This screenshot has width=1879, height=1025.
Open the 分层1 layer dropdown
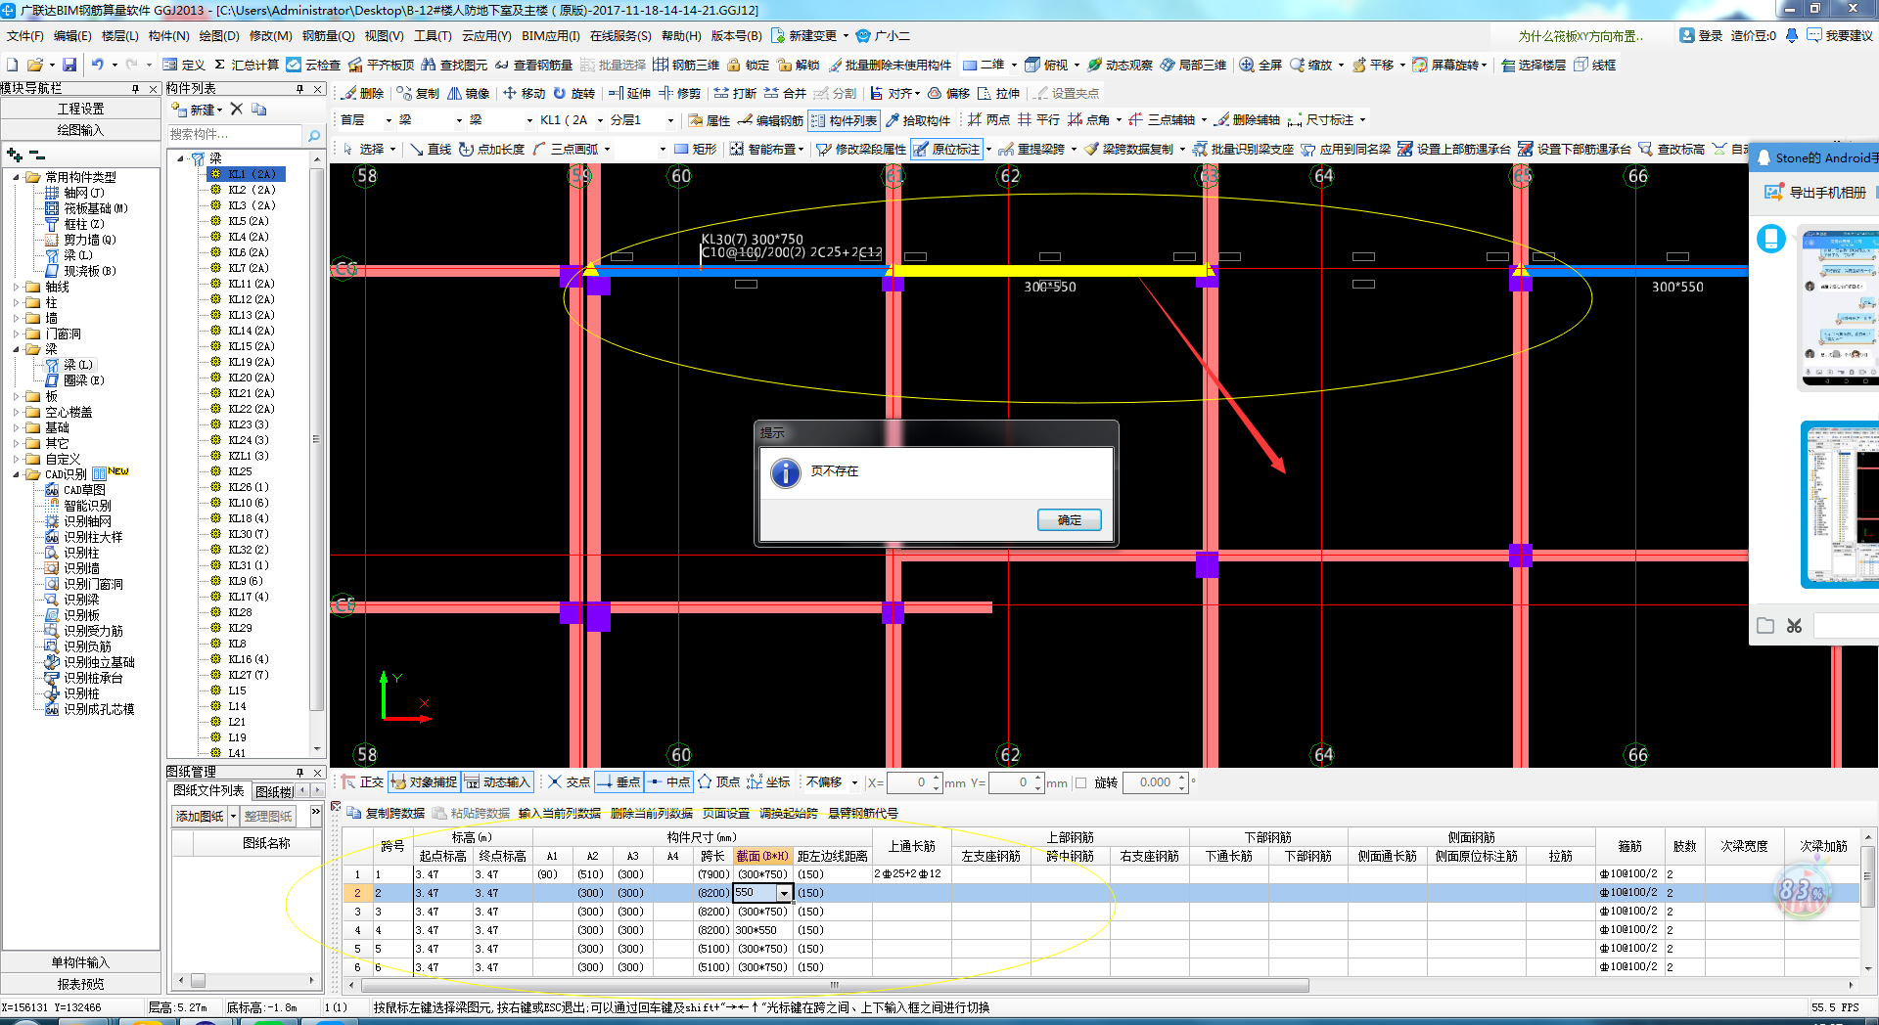[x=671, y=120]
